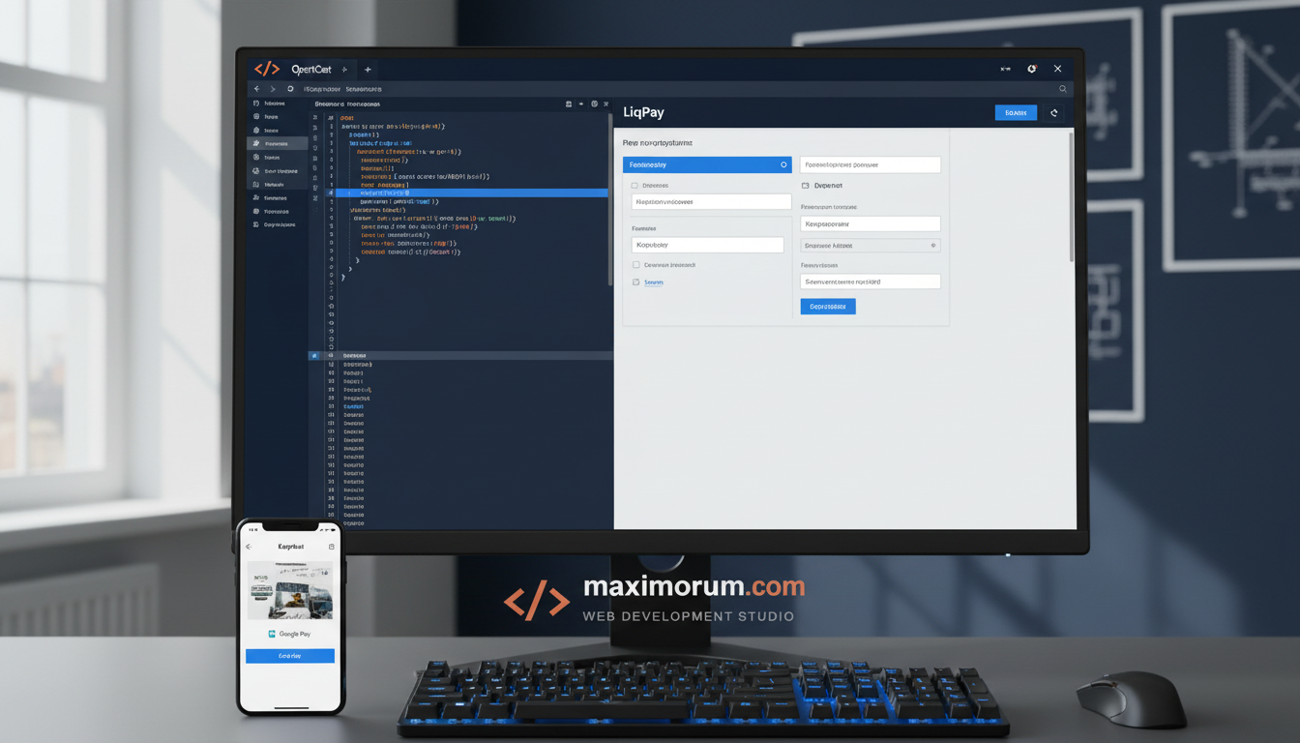
Task: Tap the back arrow on the phone screen
Action: (249, 547)
